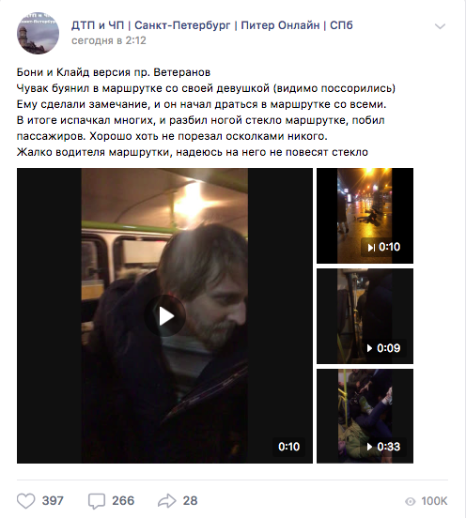The width and height of the screenshot is (466, 518).
Task: Open comments via speech bubble icon
Action: click(x=97, y=501)
